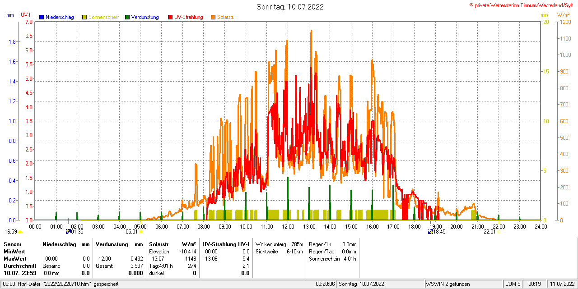Click the Tag:4:01 h label
The image size is (578, 289).
click(x=161, y=266)
